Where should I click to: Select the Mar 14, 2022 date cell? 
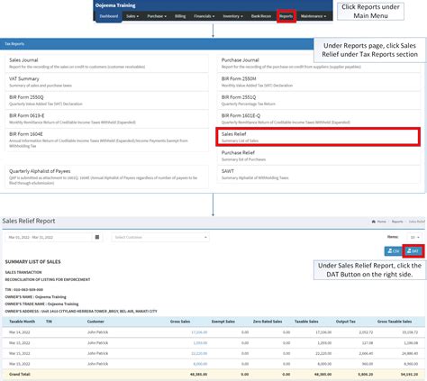point(20,332)
